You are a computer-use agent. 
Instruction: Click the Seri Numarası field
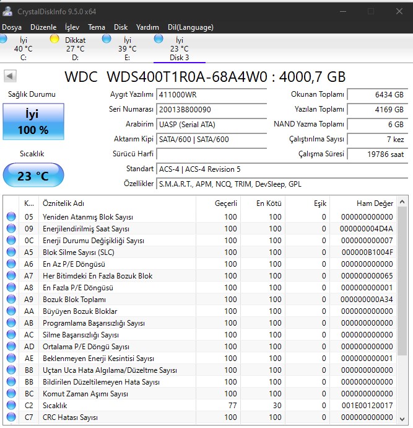211,109
